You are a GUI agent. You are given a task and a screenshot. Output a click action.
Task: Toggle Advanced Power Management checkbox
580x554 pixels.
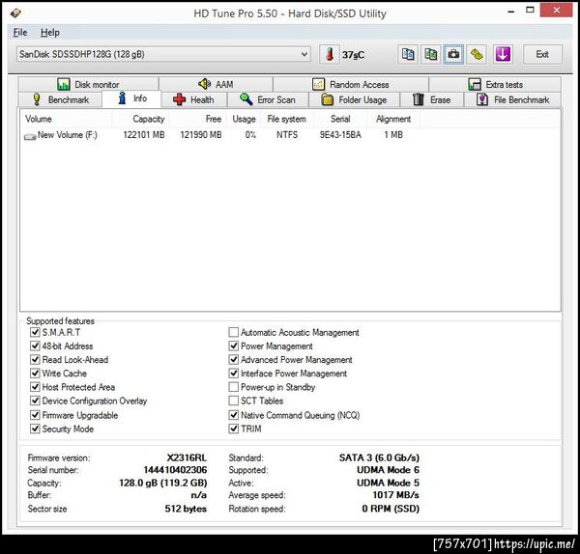[233, 360]
